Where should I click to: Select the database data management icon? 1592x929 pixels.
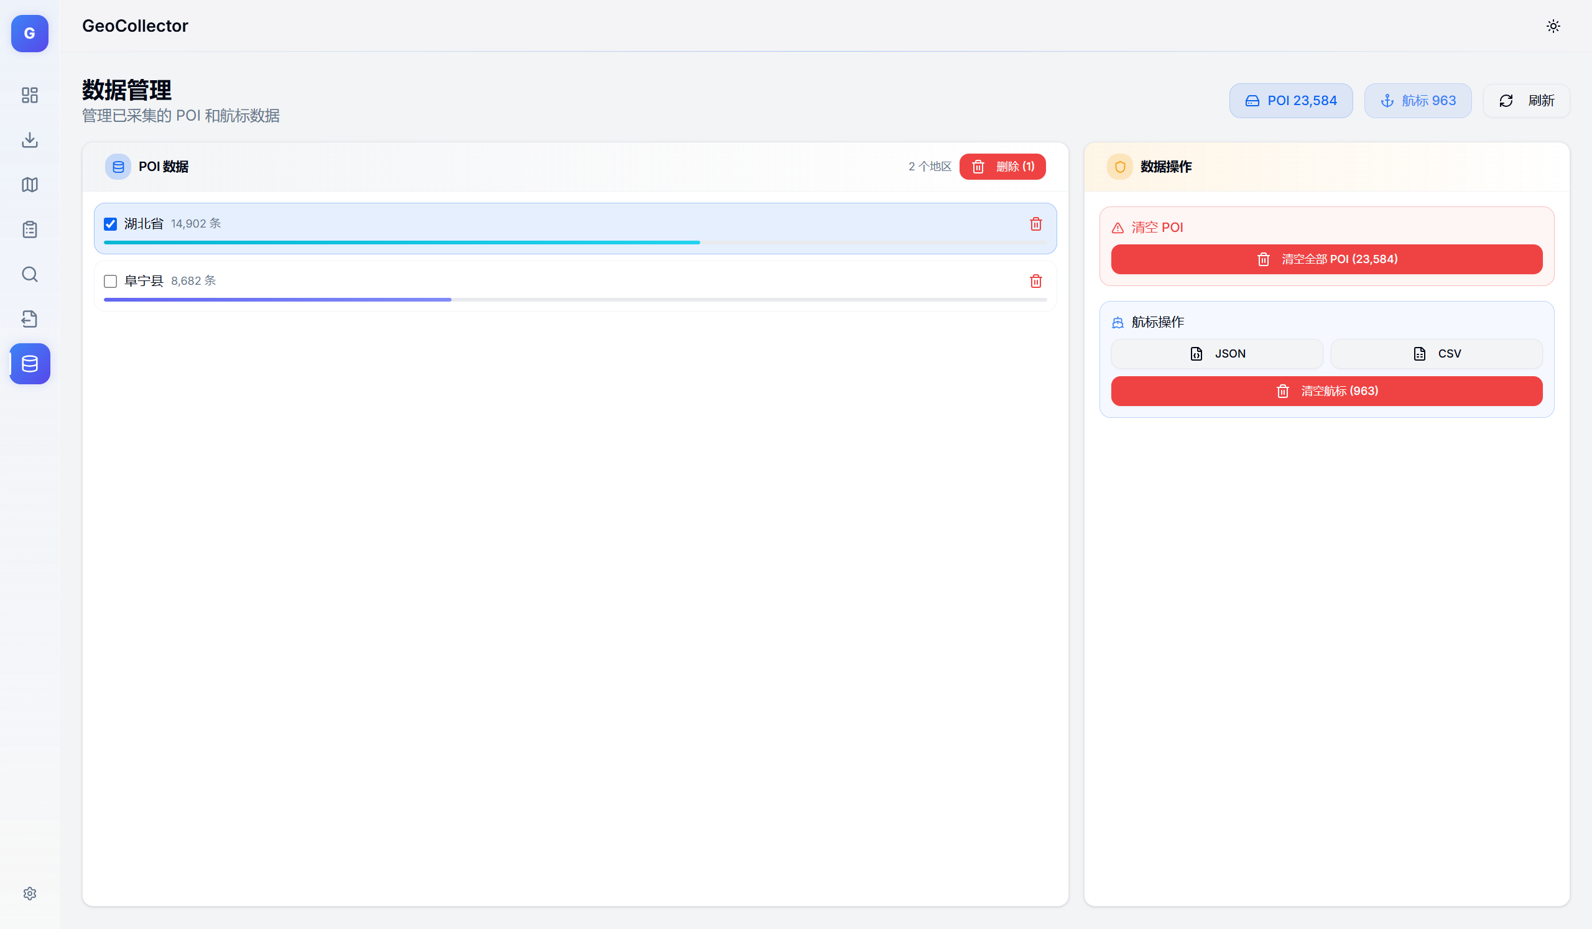[x=30, y=364]
